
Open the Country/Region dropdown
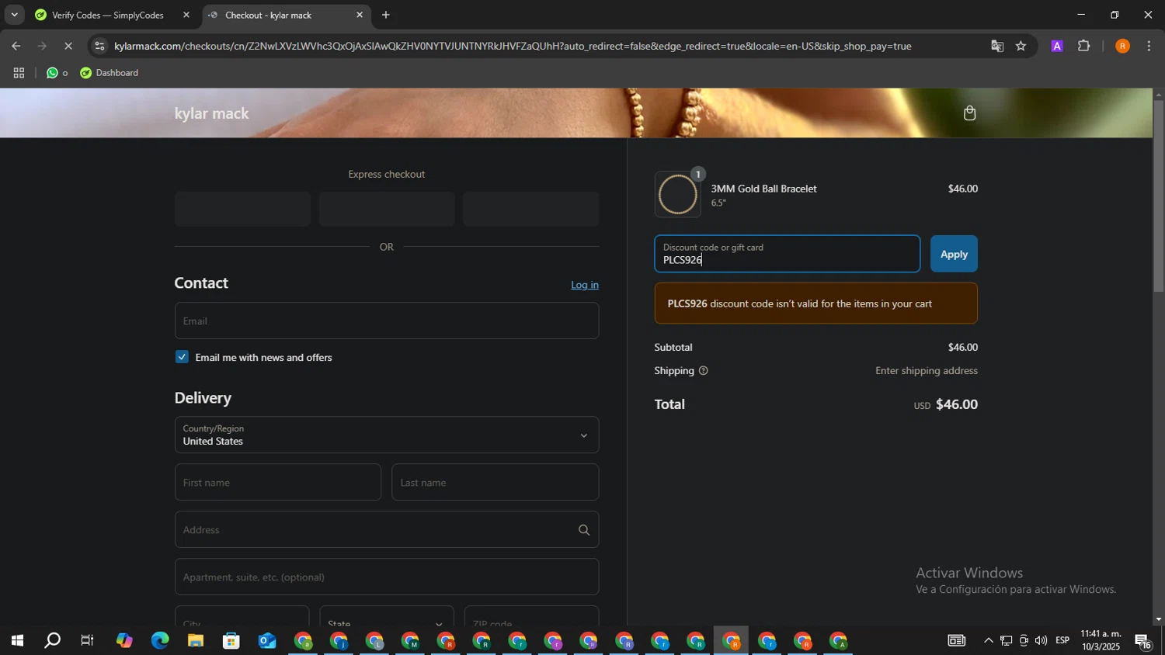(387, 435)
